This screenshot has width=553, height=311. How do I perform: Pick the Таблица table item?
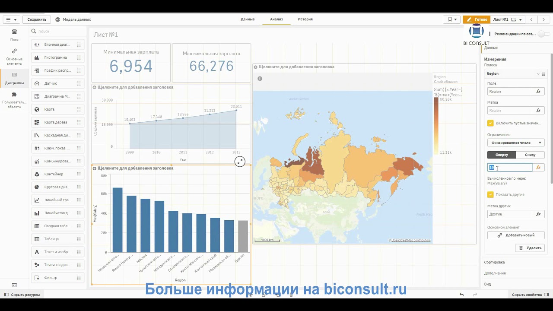[58, 239]
